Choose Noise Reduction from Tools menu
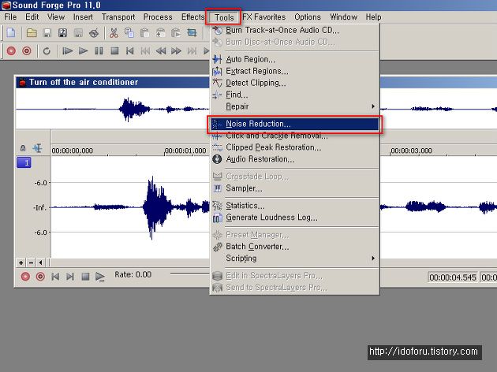The width and height of the screenshot is (497, 372). pyautogui.click(x=295, y=124)
